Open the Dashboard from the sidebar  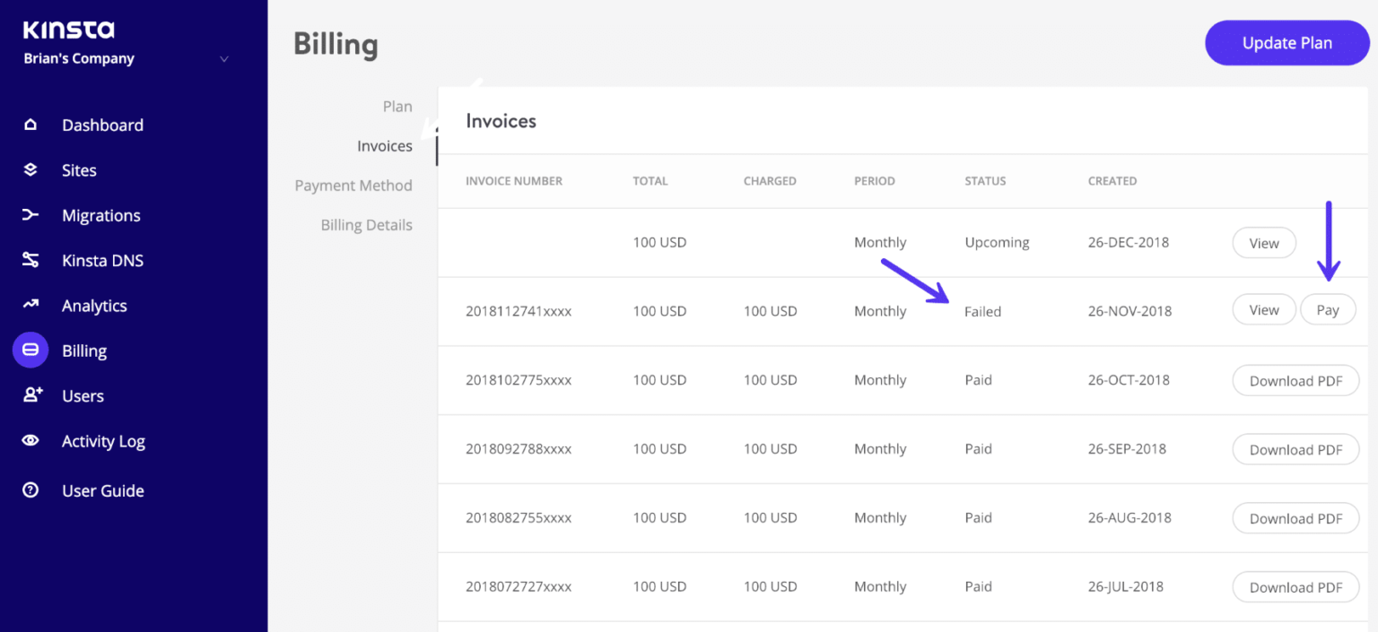point(101,125)
